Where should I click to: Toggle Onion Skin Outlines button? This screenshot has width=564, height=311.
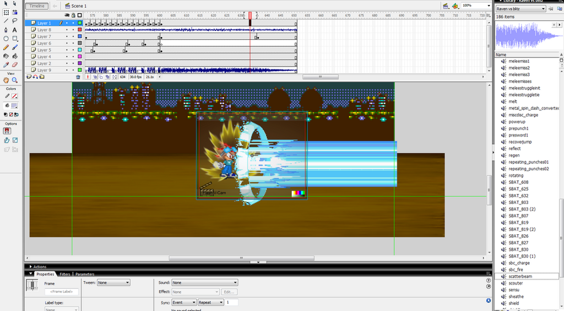(101, 77)
